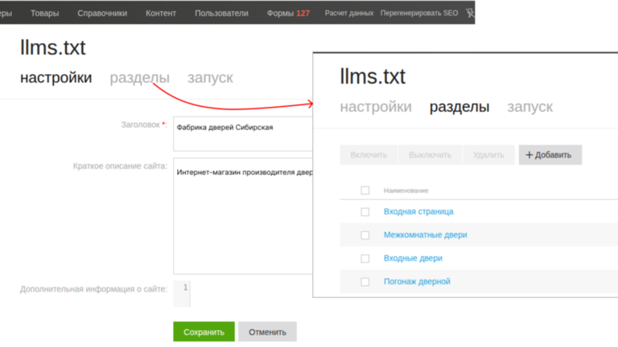
Task: Click Перегенерировать SEO in the top bar
Action: [419, 13]
